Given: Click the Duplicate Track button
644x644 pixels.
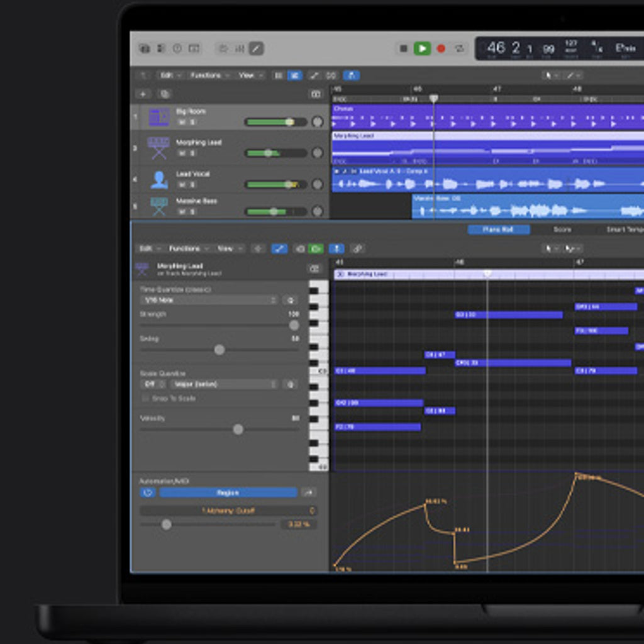Looking at the screenshot, I should [164, 94].
